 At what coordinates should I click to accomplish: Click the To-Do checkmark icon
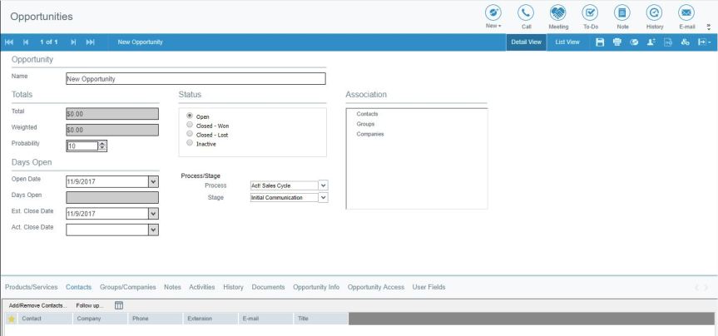coord(590,12)
